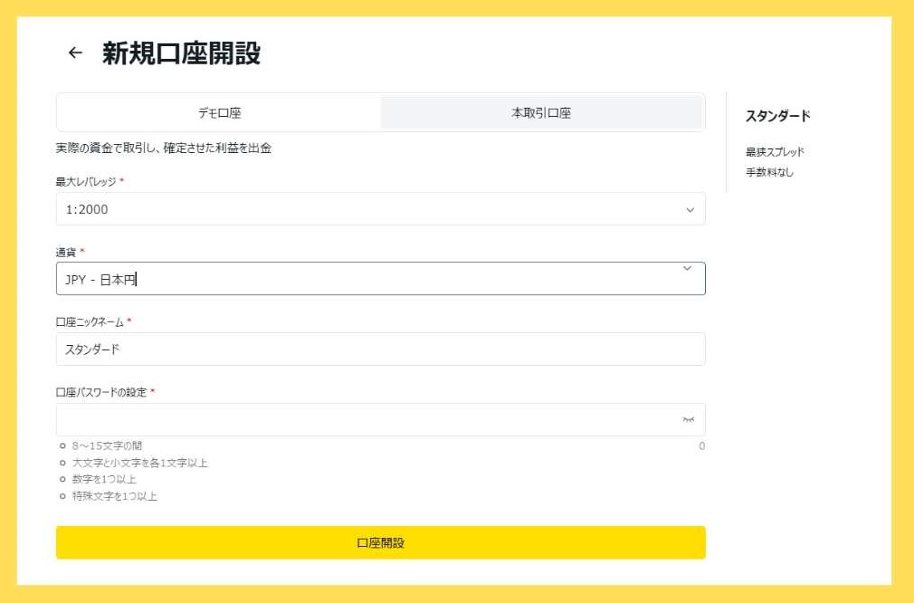Click the スタンダード heading in the sidebar
This screenshot has height=603, width=914.
coord(779,116)
